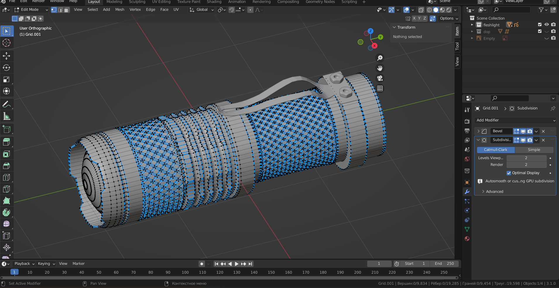Remove the Bevel modifier with X
This screenshot has width=559, height=288.
pyautogui.click(x=543, y=131)
